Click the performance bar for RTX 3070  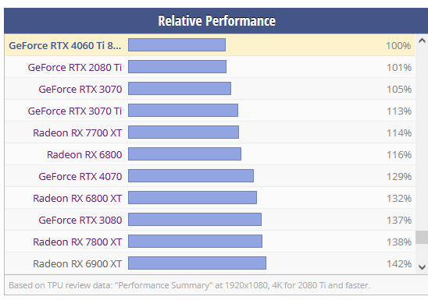(x=180, y=88)
